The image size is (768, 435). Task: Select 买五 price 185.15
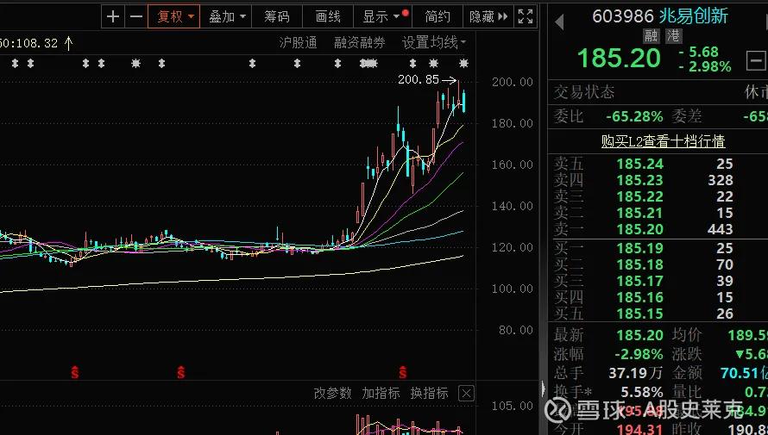point(639,314)
